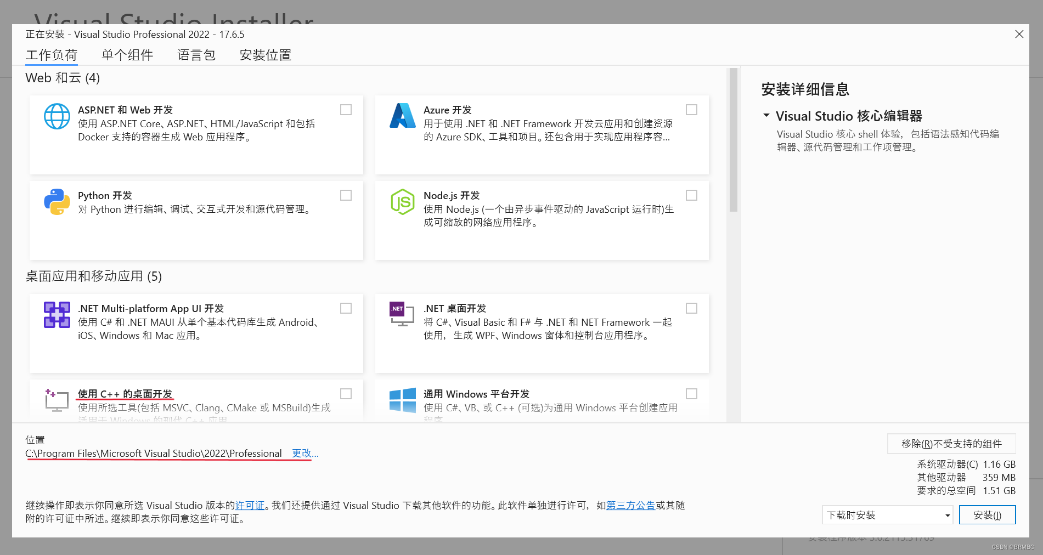1043x555 pixels.
Task: Click the .NET 桌面开发 title text
Action: [455, 308]
